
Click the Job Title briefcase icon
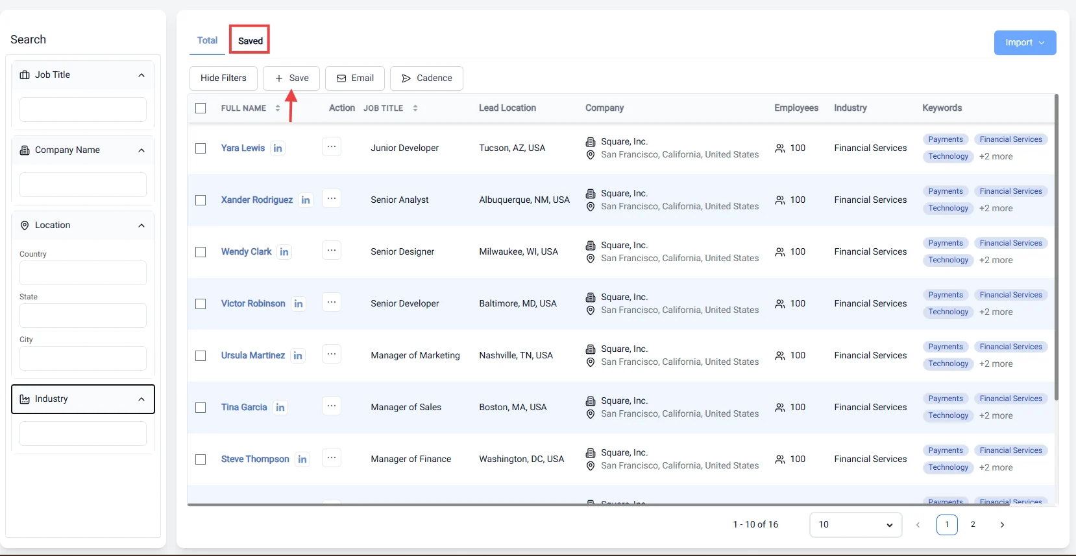[25, 75]
